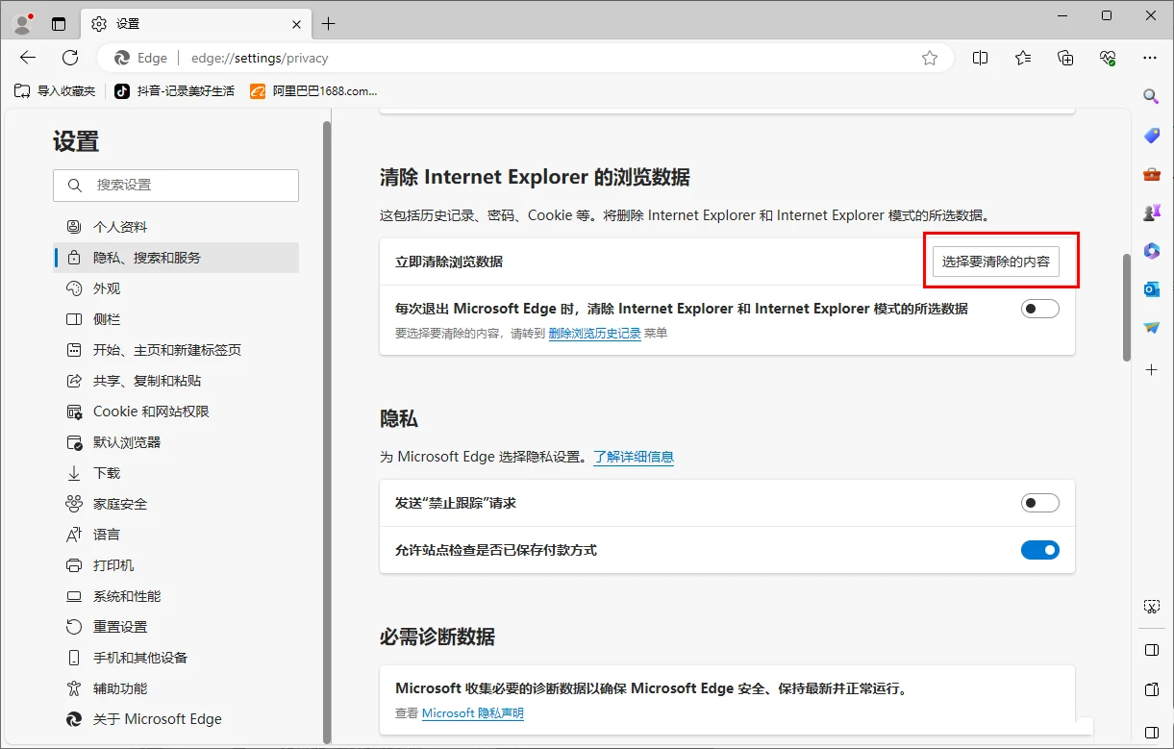Open 侧栏 settings section
Image resolution: width=1174 pixels, height=749 pixels.
176,319
